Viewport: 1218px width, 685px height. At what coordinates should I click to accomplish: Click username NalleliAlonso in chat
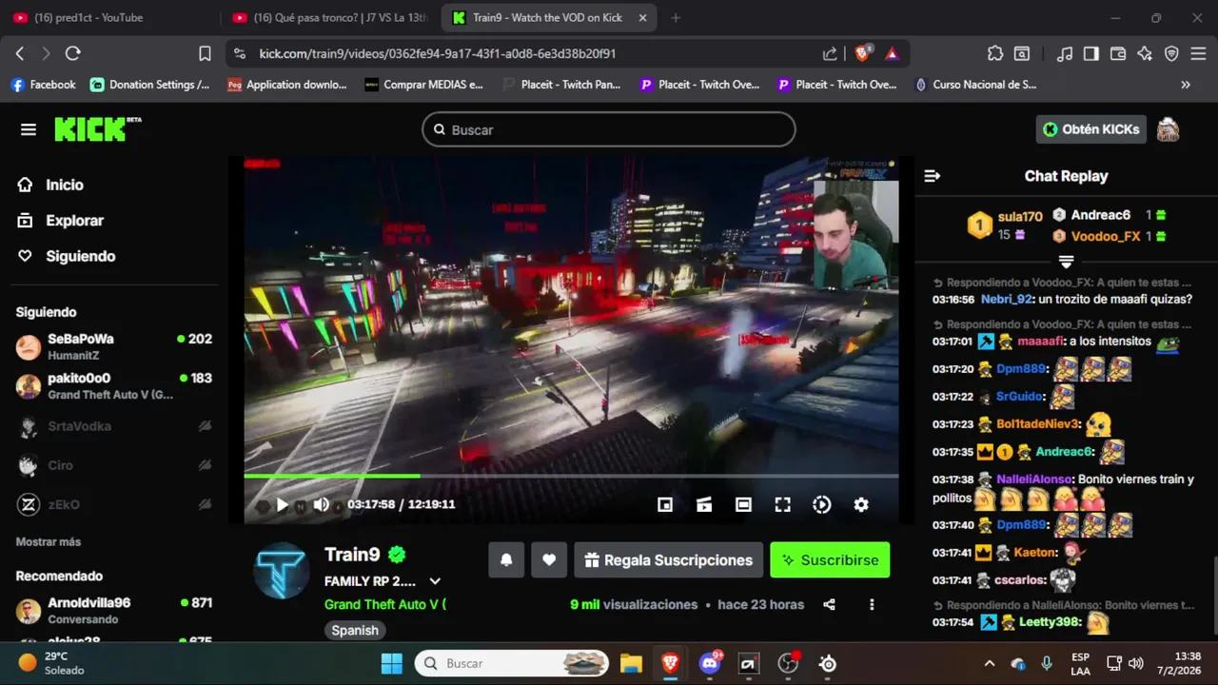(x=1035, y=479)
